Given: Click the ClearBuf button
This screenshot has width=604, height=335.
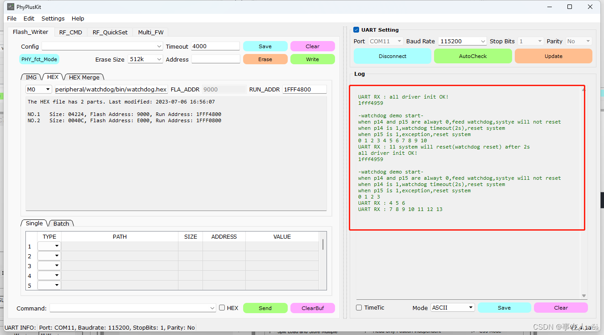Looking at the screenshot, I should click(312, 308).
